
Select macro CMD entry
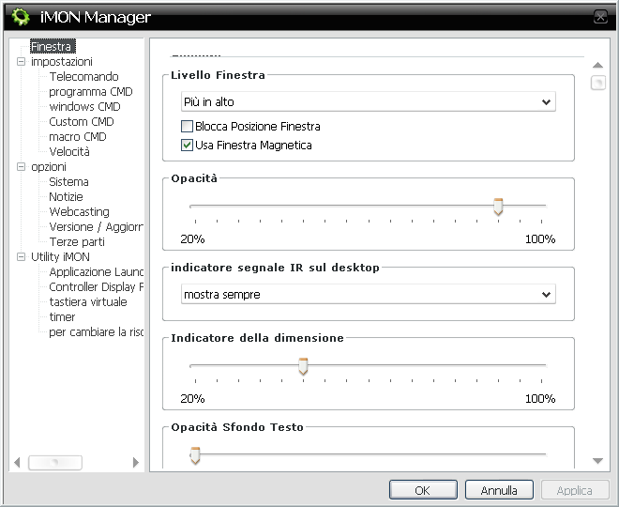pos(78,137)
